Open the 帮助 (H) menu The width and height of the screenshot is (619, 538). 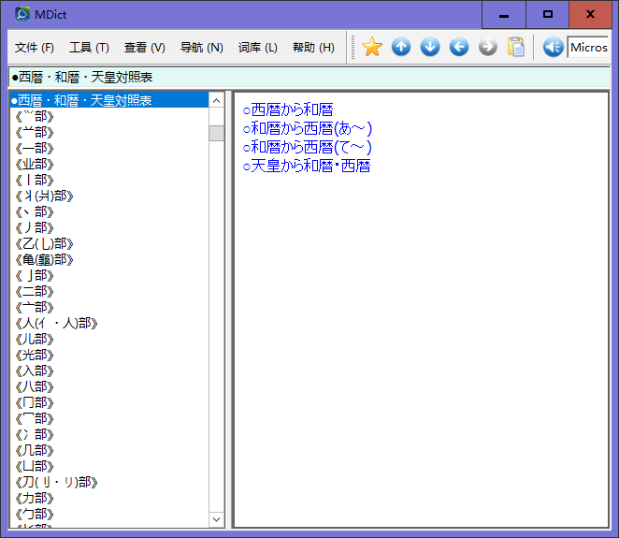[x=313, y=48]
